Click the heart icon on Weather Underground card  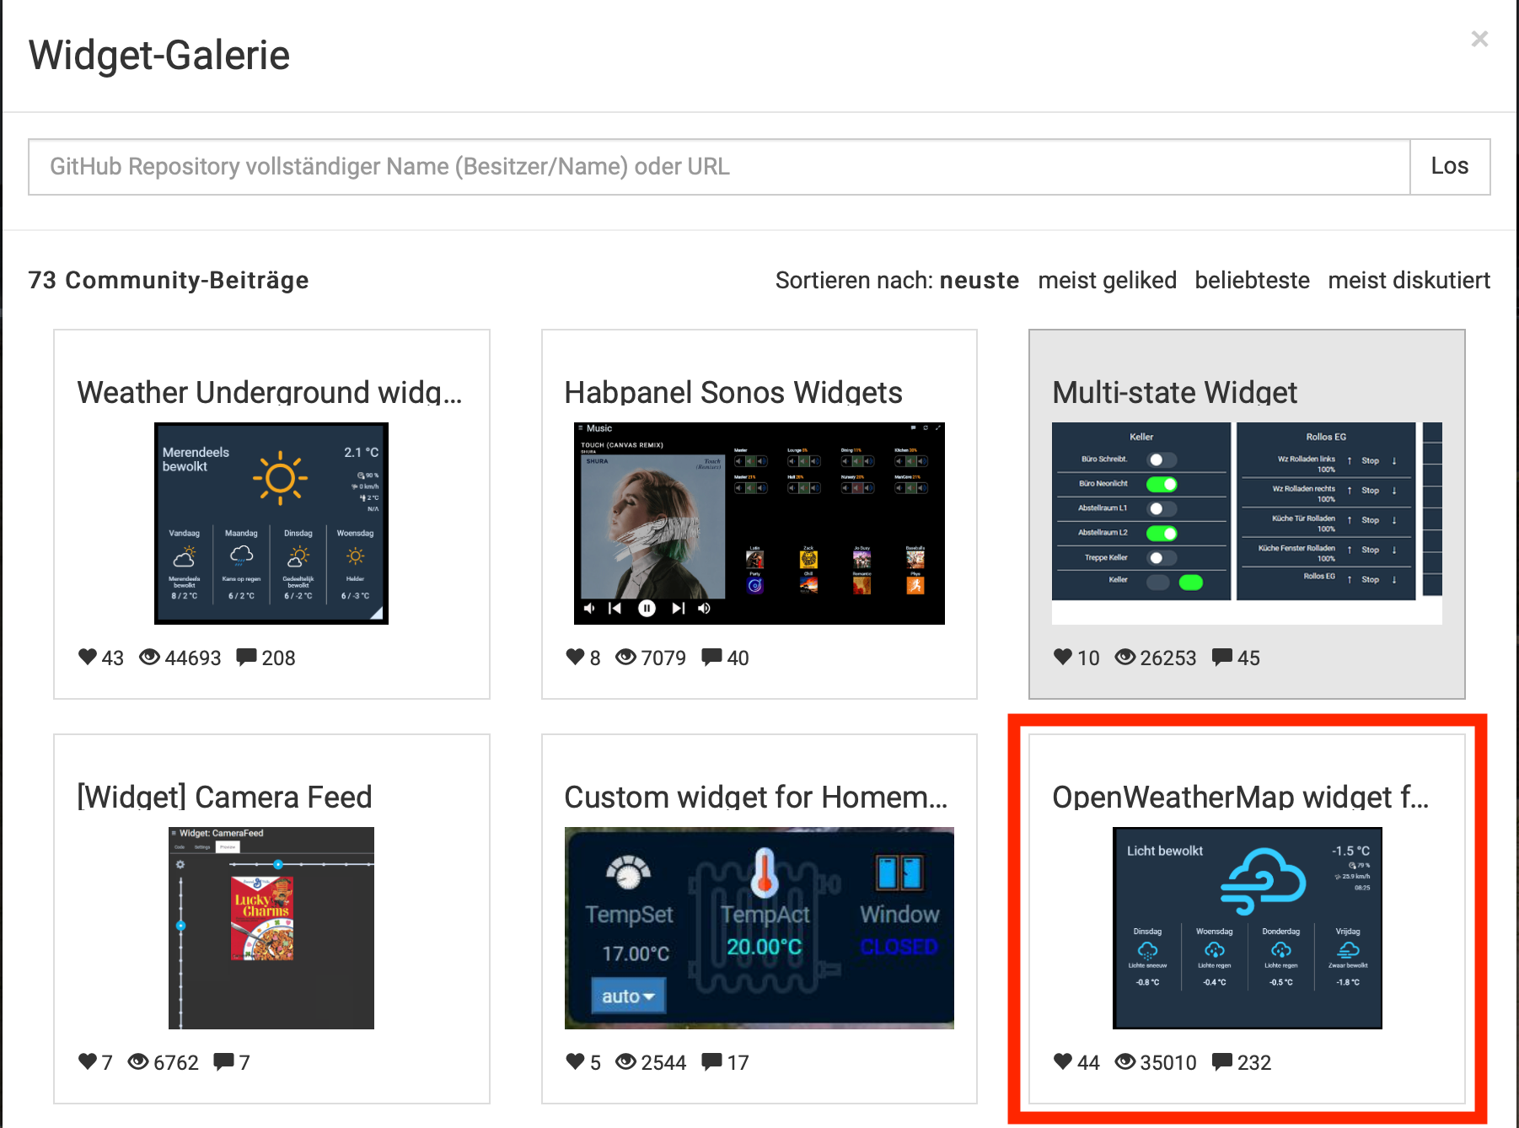point(88,657)
